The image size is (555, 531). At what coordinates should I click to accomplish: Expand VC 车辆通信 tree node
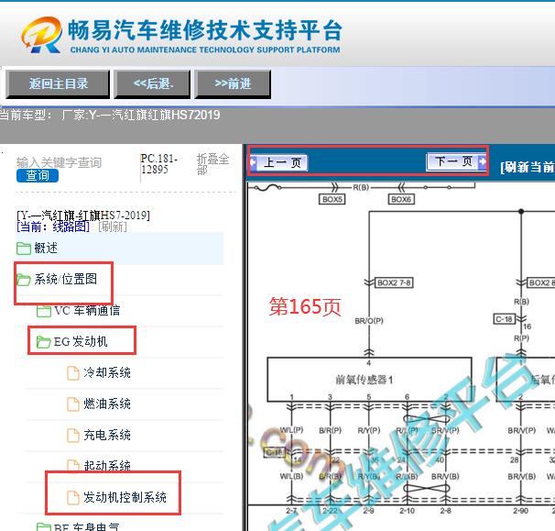click(x=87, y=311)
